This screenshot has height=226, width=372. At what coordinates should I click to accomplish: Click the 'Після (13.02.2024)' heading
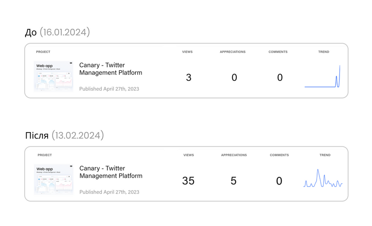pos(65,135)
